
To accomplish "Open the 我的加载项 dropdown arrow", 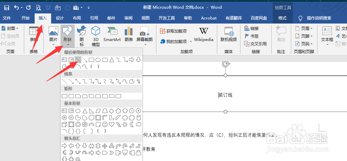I will [x=191, y=41].
